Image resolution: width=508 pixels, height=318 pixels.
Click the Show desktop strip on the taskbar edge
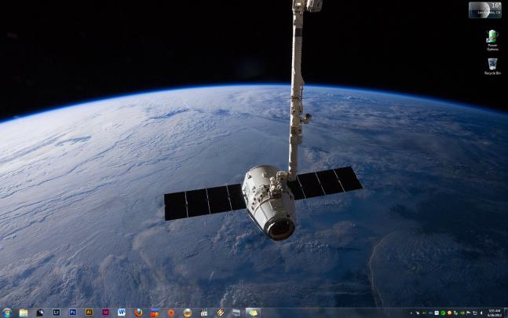click(506, 313)
